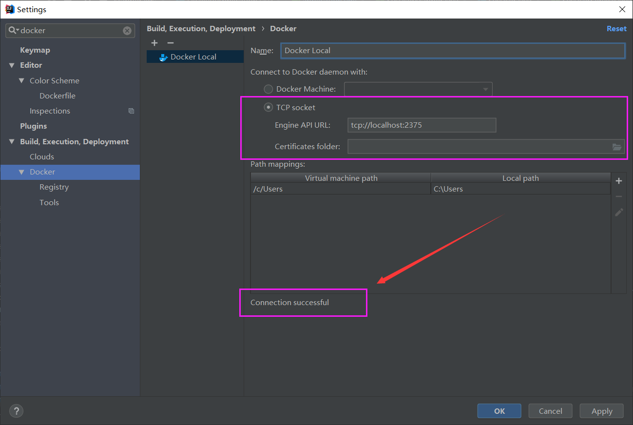The height and width of the screenshot is (425, 633).
Task: Remove the Docker Local configuration
Action: tap(170, 43)
